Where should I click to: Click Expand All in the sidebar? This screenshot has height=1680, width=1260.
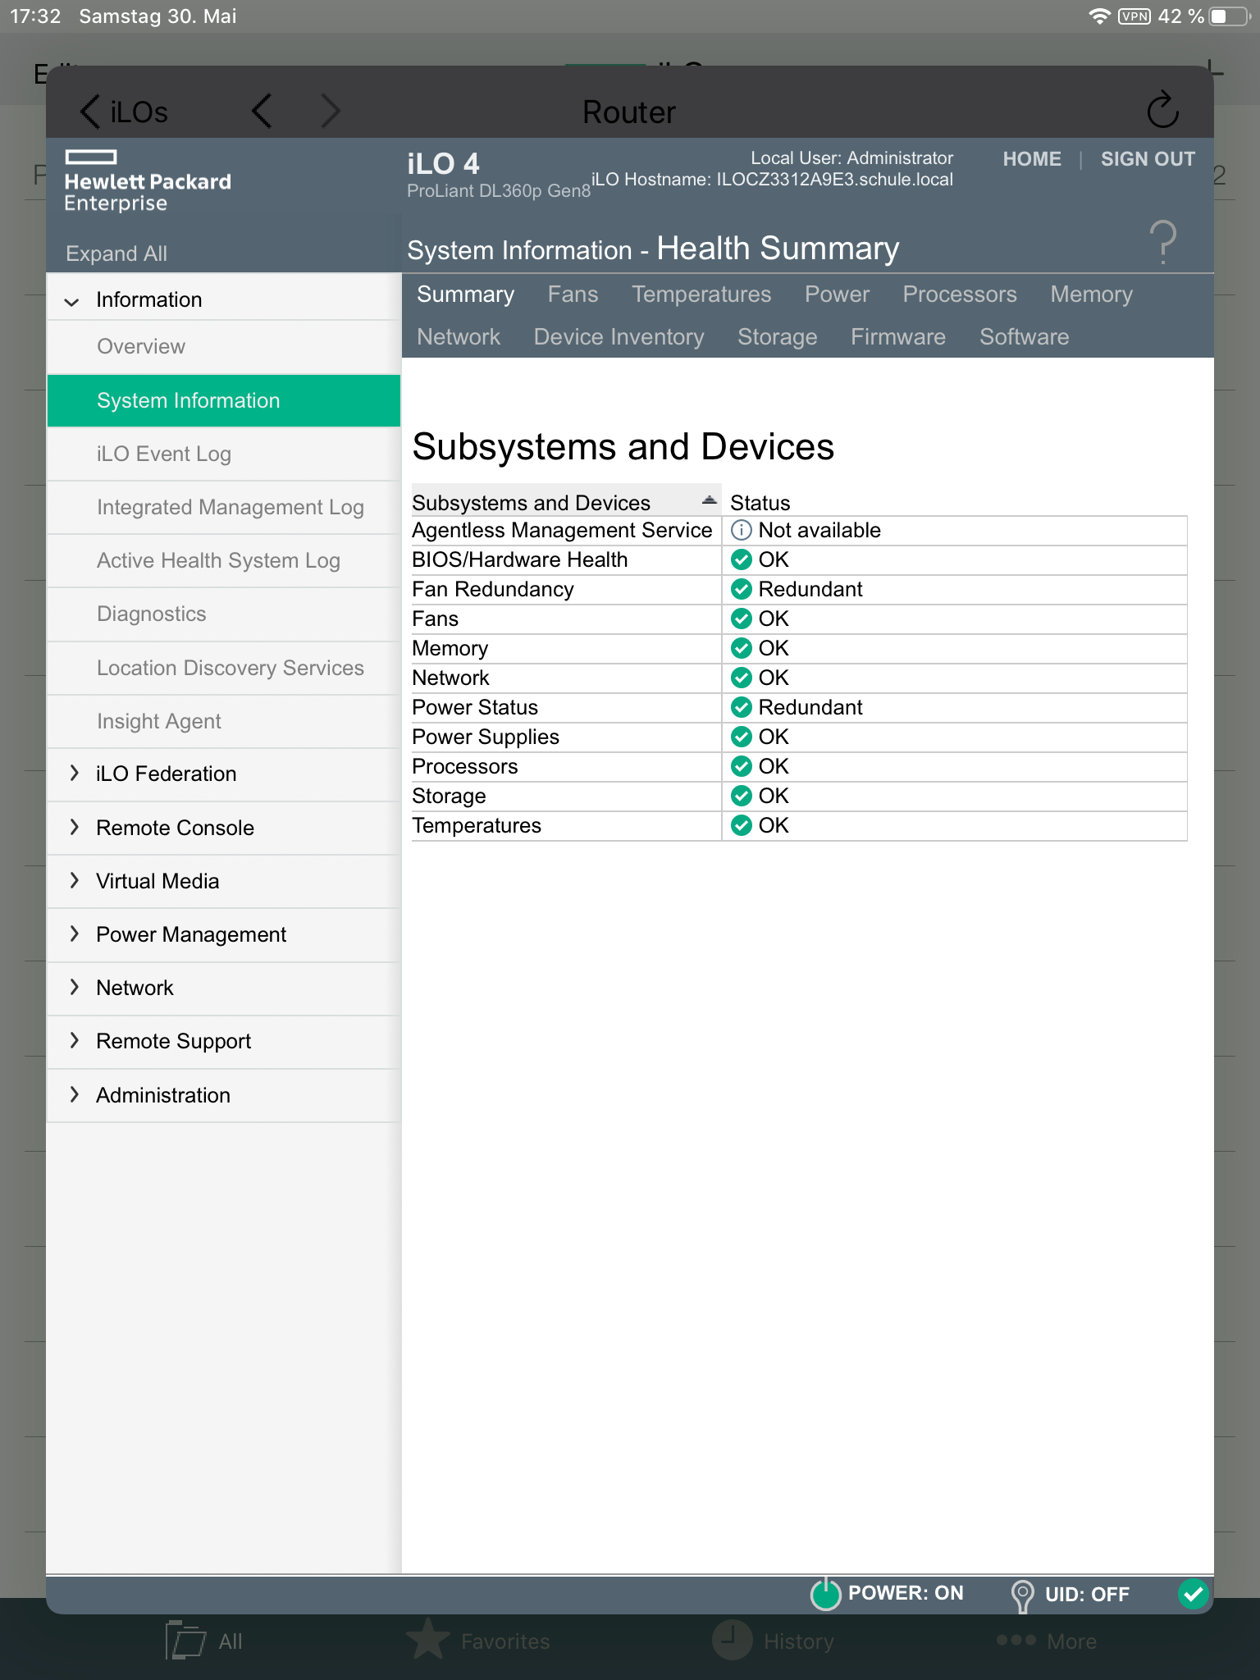tap(116, 253)
